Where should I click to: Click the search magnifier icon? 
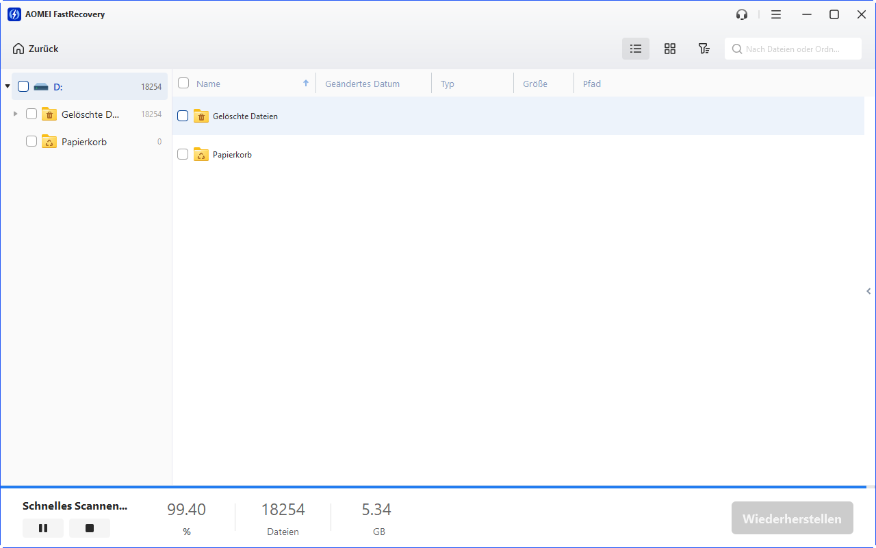click(737, 49)
